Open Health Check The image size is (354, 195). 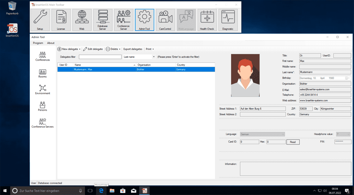pos(207,20)
